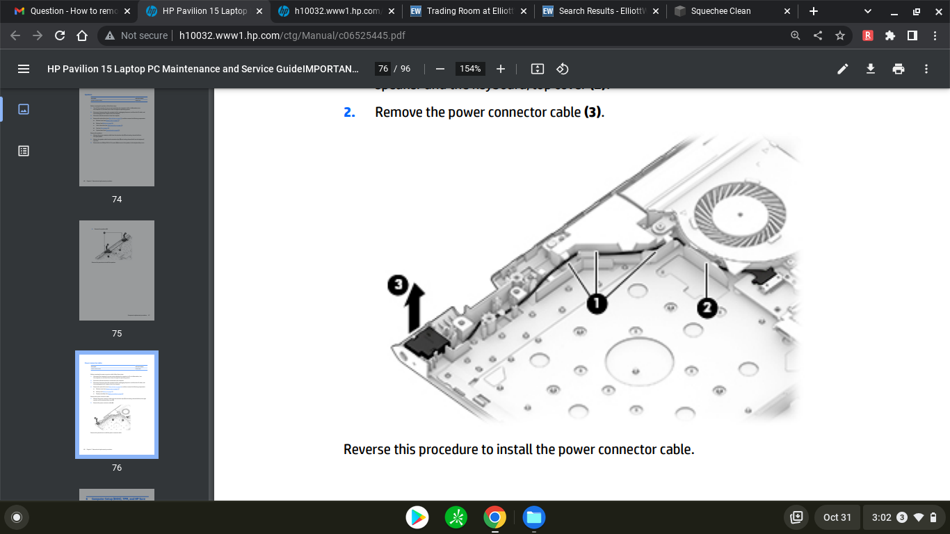Show thumbnails view in sidebar
The height and width of the screenshot is (534, 950).
[x=24, y=109]
